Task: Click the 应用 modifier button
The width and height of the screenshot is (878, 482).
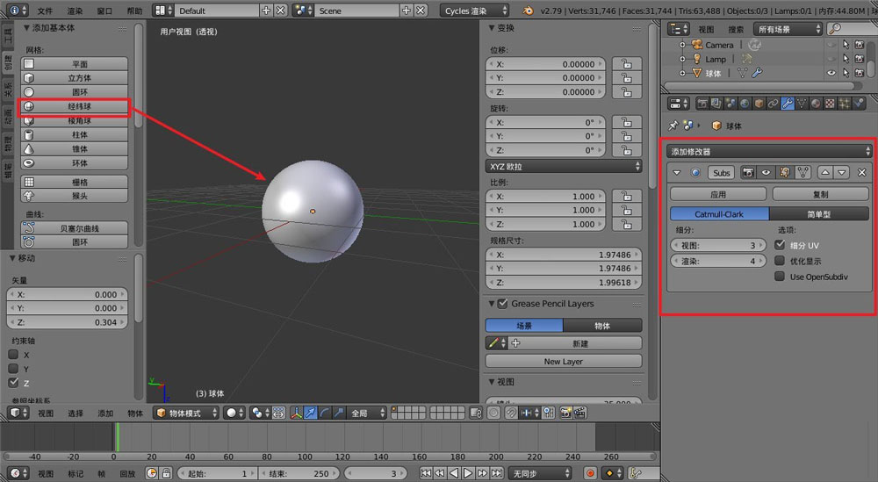Action: tap(718, 194)
